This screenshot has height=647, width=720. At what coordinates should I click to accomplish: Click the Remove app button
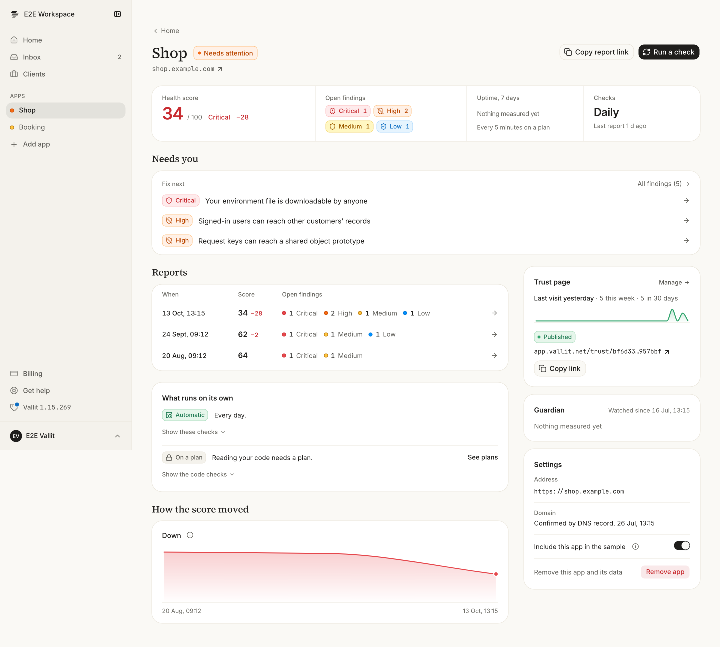point(665,572)
